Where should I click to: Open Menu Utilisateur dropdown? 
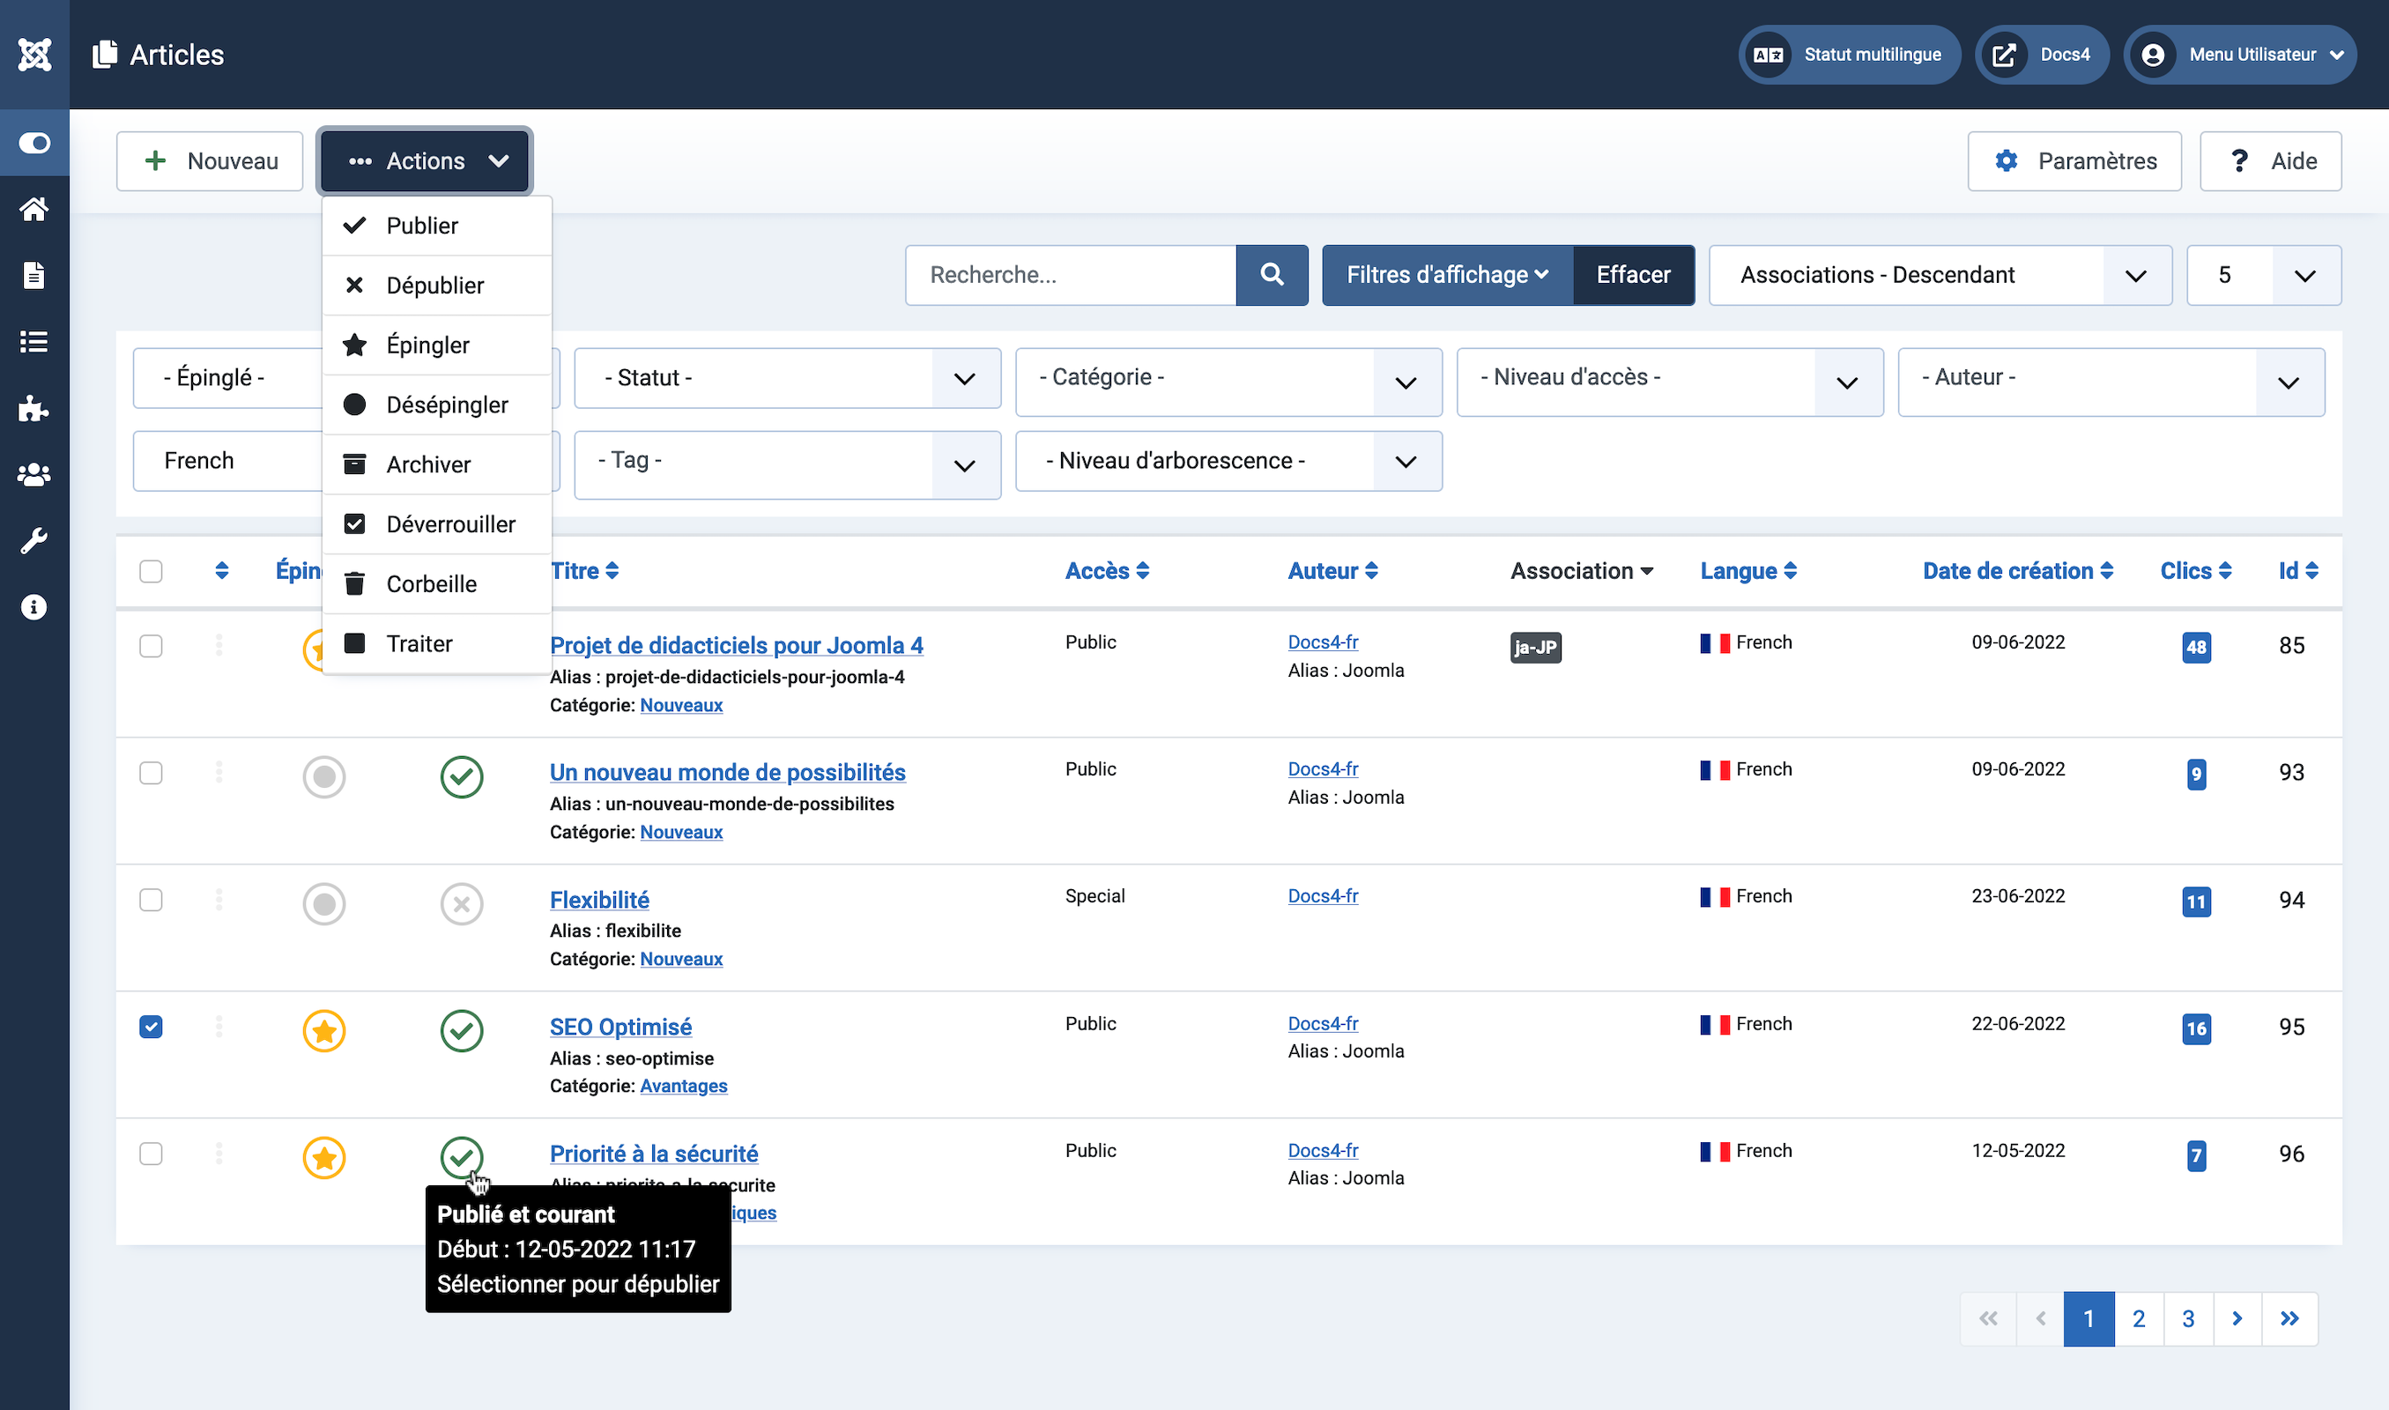[x=2240, y=54]
